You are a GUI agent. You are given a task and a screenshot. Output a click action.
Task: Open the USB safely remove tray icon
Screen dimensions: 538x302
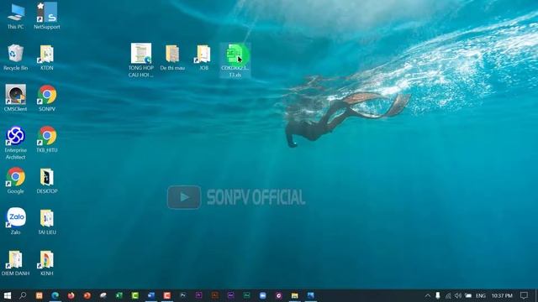[x=438, y=295]
